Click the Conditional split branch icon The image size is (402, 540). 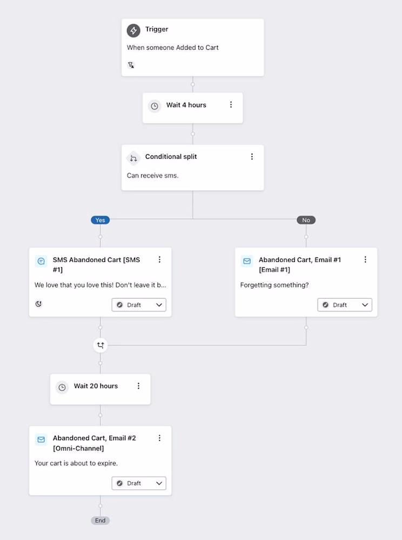(x=133, y=158)
